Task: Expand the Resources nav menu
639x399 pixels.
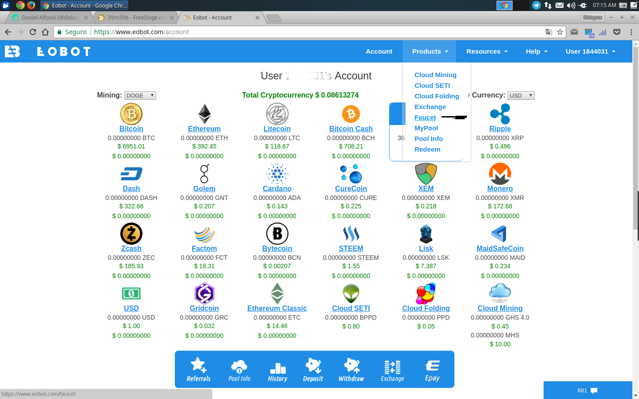Action: [487, 51]
